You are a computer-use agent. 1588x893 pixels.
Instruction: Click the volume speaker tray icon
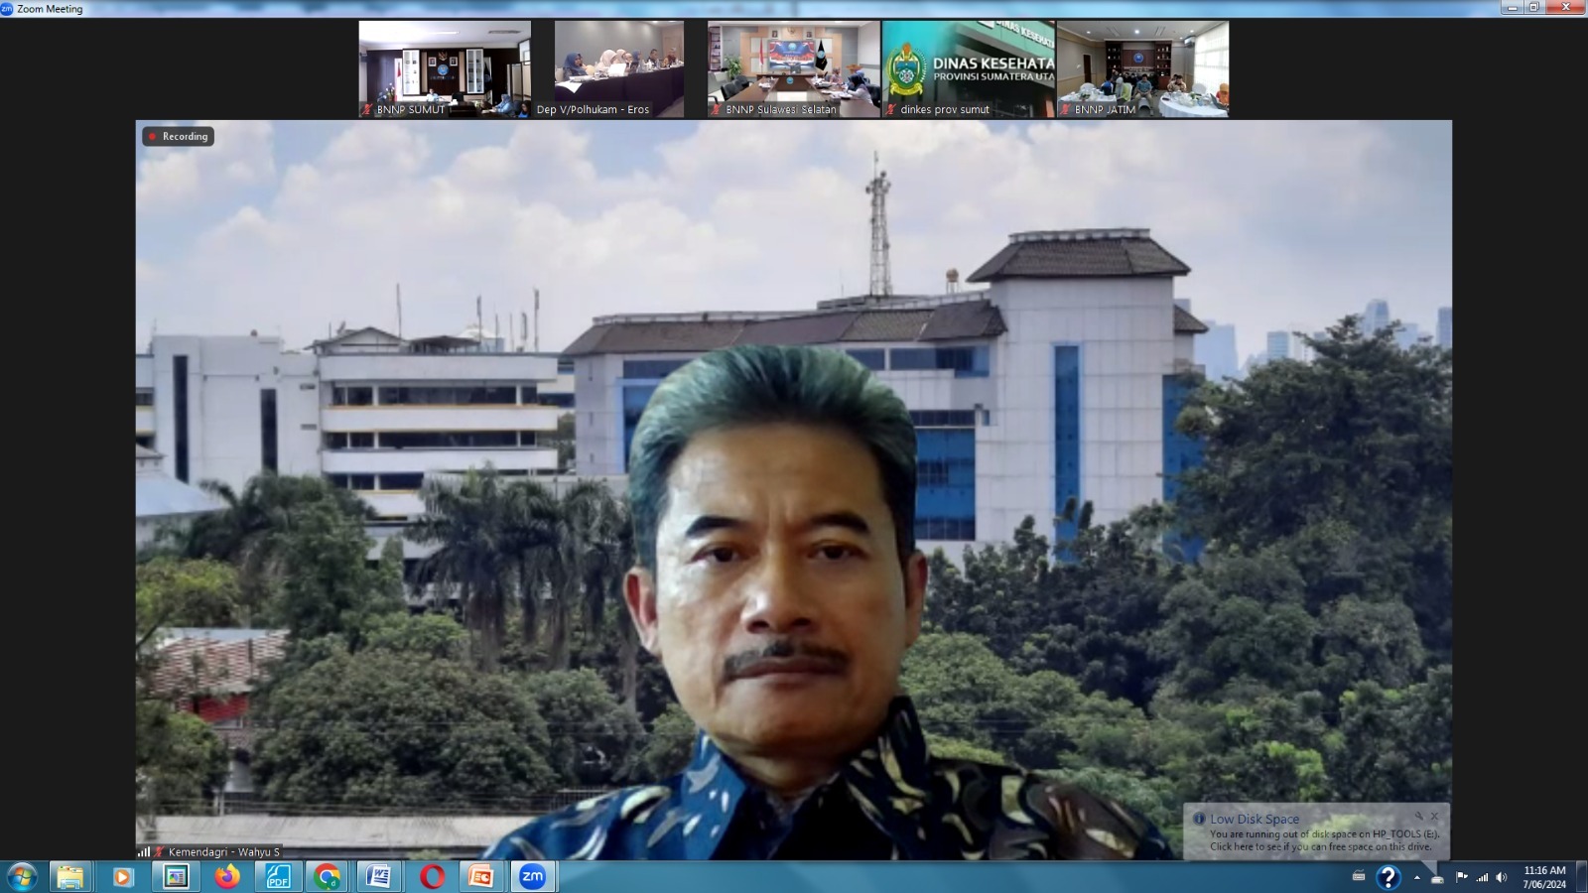click(1502, 877)
